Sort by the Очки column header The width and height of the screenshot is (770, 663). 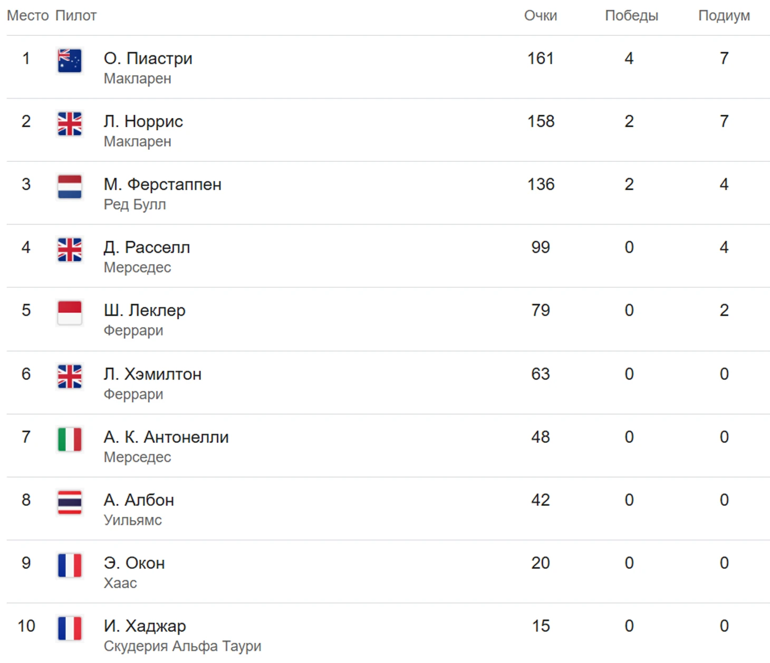click(541, 16)
